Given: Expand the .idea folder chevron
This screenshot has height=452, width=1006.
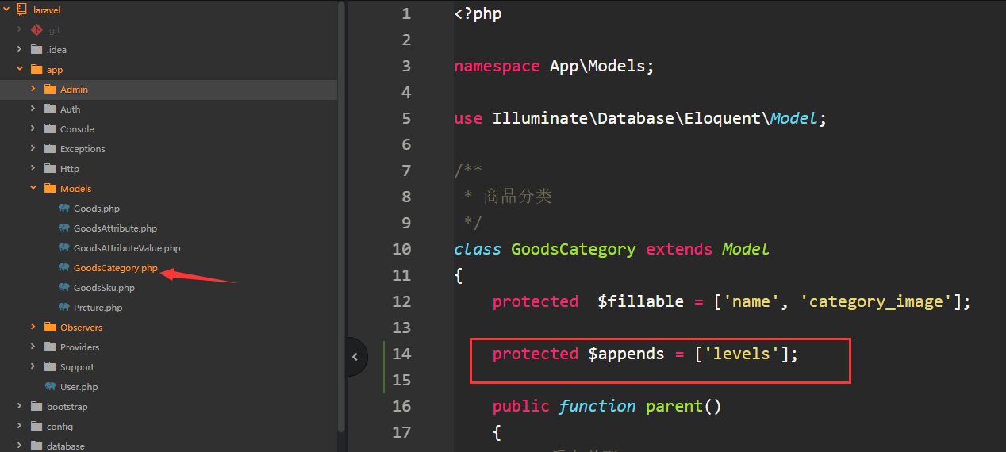Looking at the screenshot, I should pos(20,50).
